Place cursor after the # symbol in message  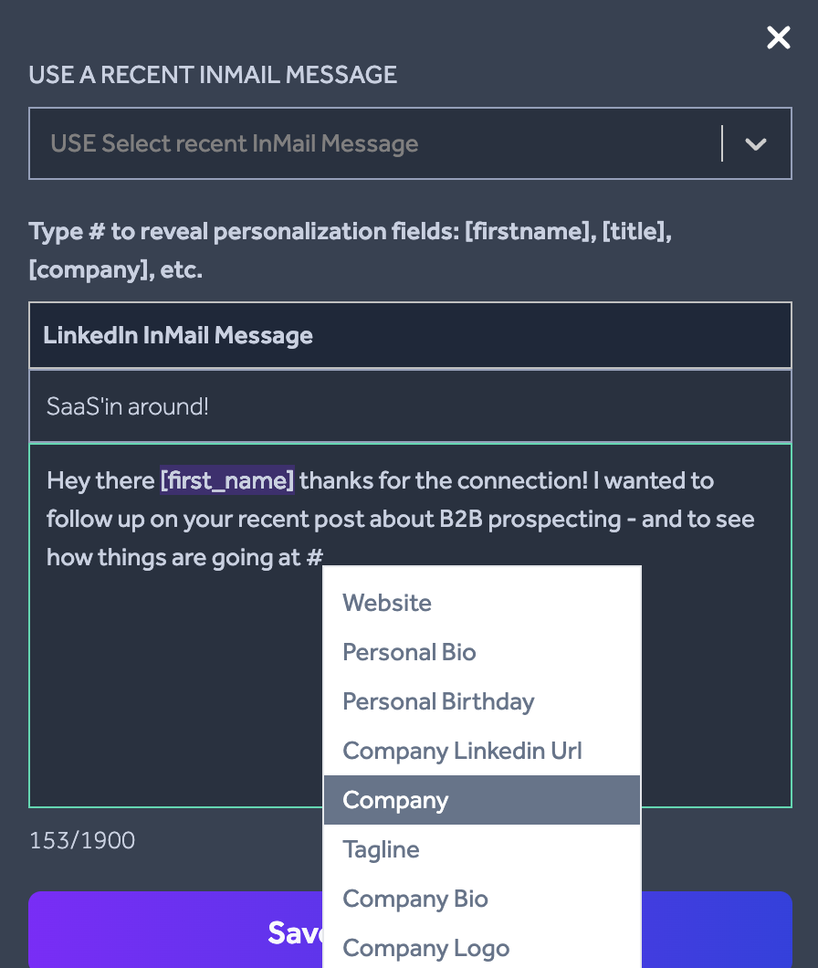pyautogui.click(x=324, y=557)
